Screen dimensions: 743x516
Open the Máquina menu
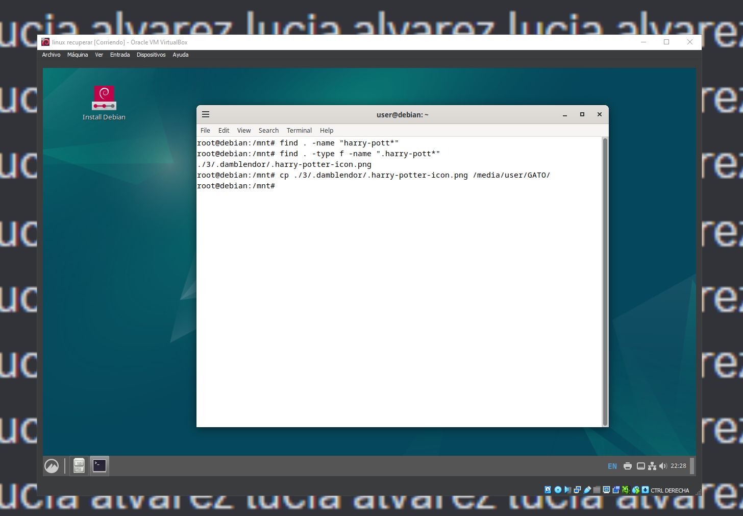(x=77, y=55)
